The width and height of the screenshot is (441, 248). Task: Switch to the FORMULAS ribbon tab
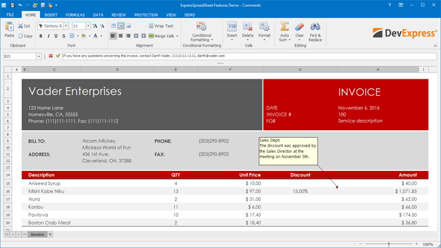(75, 15)
